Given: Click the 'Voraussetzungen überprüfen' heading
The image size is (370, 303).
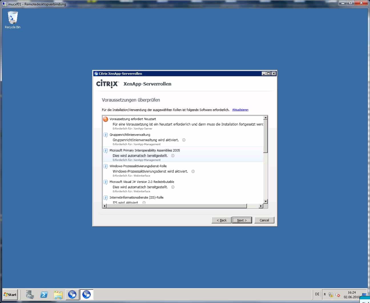Looking at the screenshot, I should 131,100.
